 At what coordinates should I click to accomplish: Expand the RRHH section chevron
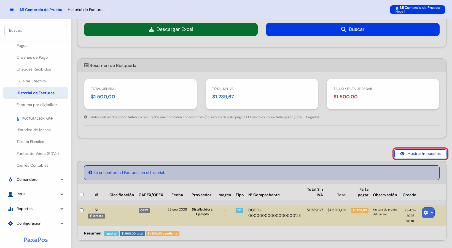[62, 194]
